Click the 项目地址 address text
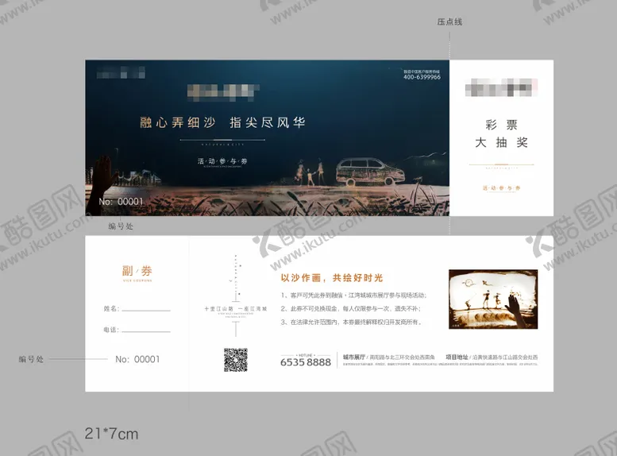The height and width of the screenshot is (456, 617). coord(492,357)
